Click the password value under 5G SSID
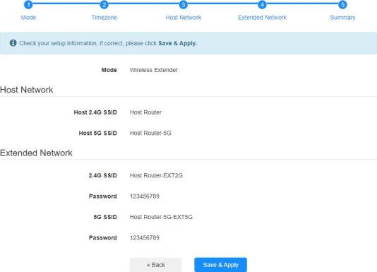Image resolution: width=377 pixels, height=272 pixels. coord(145,237)
